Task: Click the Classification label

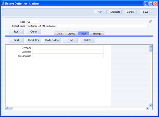Action: click(25, 56)
